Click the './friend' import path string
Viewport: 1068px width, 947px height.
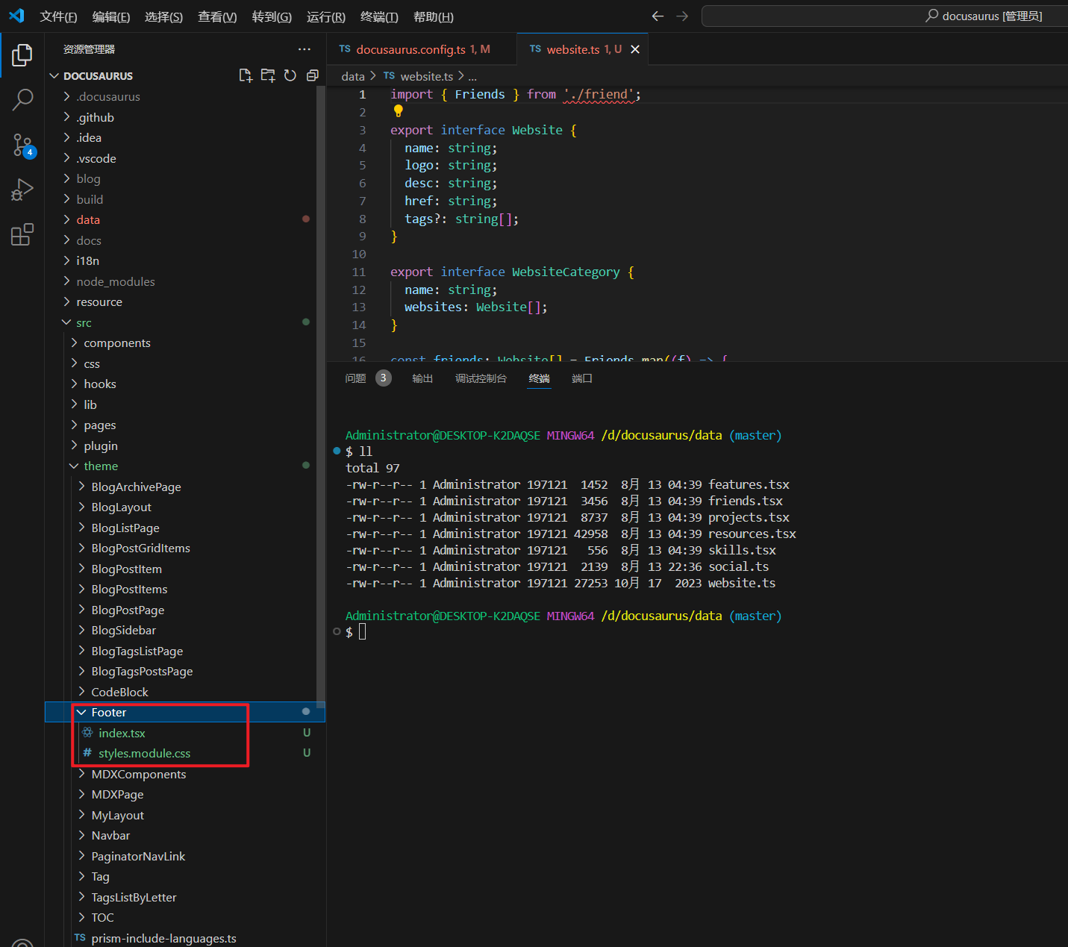pyautogui.click(x=599, y=94)
